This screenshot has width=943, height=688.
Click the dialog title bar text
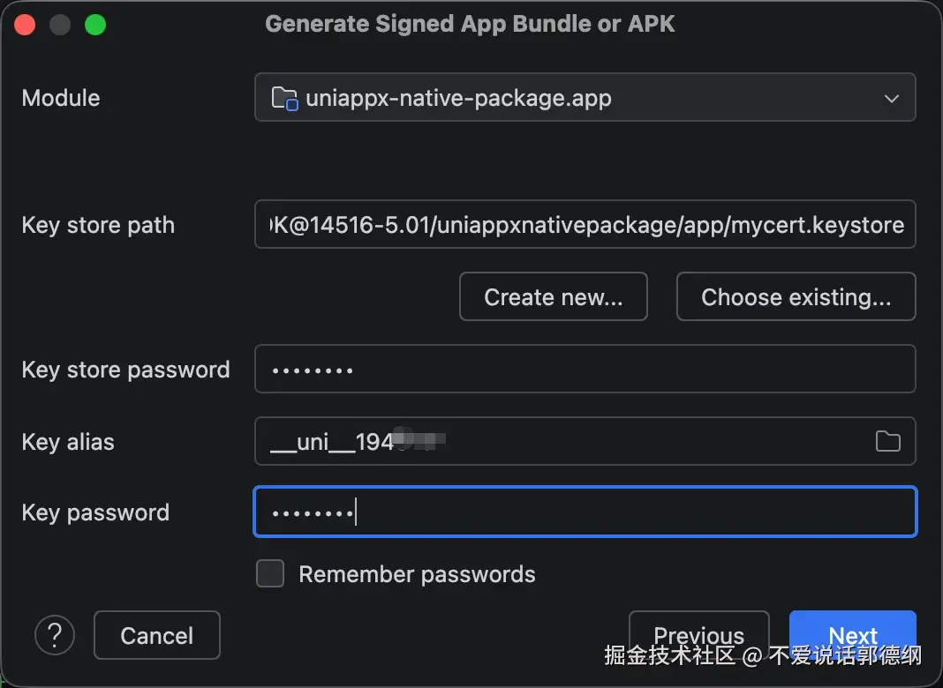(470, 24)
